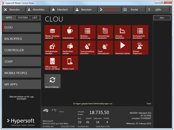The width and height of the screenshot is (174, 130).
Task: Click the Server Clearing refresh tile
Action: (52, 81)
